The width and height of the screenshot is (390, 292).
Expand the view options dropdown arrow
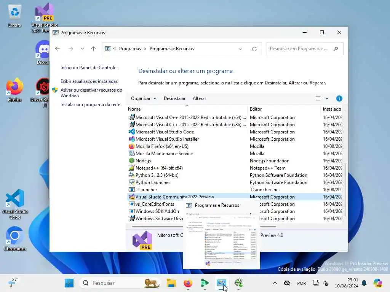(x=327, y=98)
